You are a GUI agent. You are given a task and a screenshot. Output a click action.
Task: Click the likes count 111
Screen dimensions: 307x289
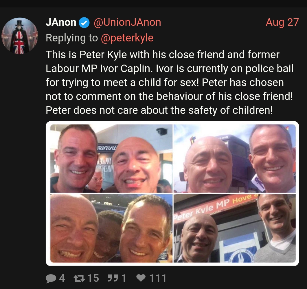click(x=158, y=278)
